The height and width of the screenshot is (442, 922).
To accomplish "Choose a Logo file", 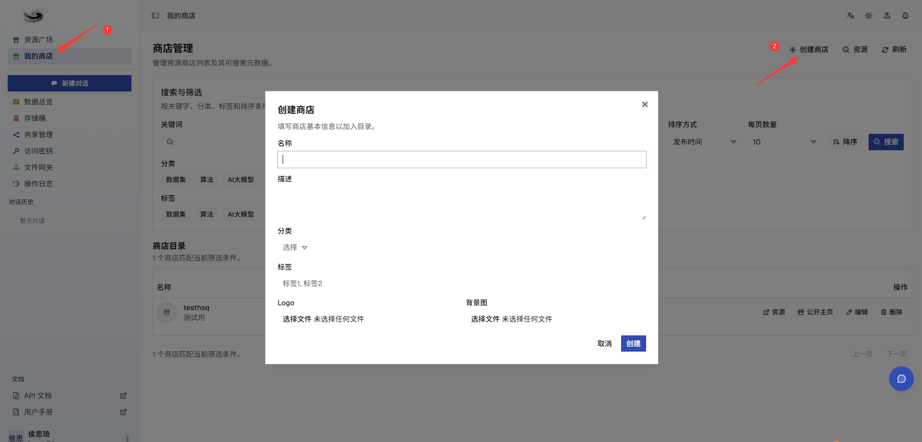I will click(367, 319).
